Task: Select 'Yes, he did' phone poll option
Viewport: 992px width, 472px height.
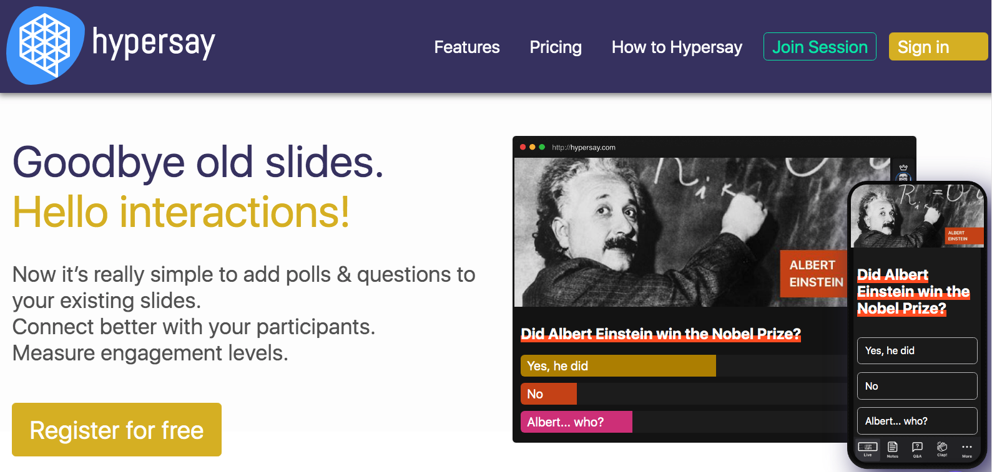Action: (917, 350)
